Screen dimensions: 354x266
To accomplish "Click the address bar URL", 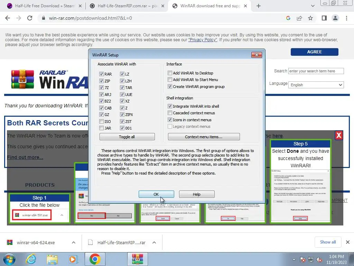I will pyautogui.click(x=90, y=18).
